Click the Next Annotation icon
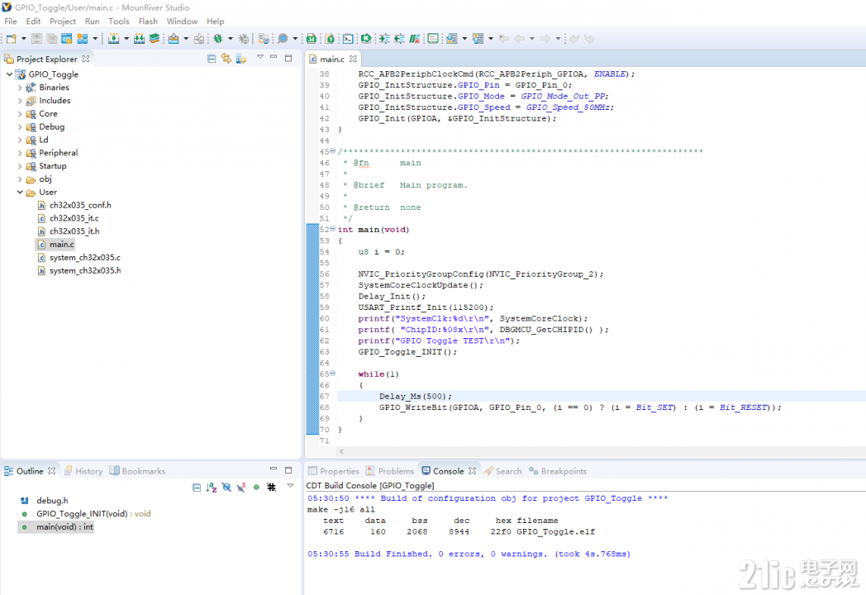 tap(452, 39)
